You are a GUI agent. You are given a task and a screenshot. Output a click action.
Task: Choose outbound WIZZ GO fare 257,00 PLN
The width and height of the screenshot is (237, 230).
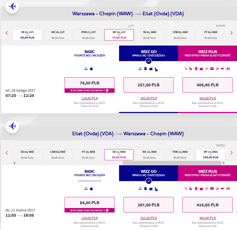click(148, 85)
